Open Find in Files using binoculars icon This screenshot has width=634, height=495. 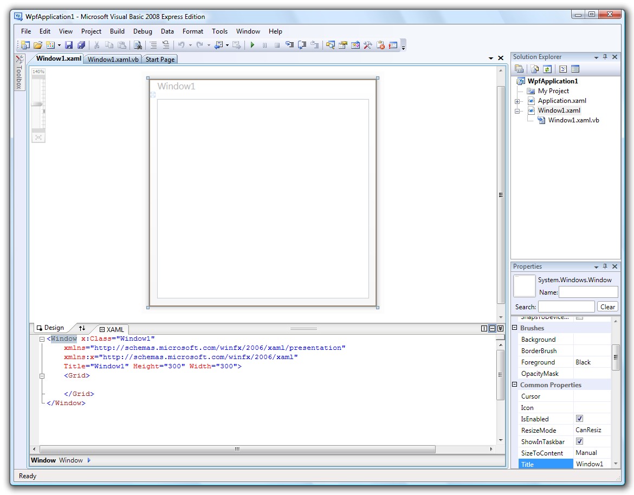[x=138, y=45]
